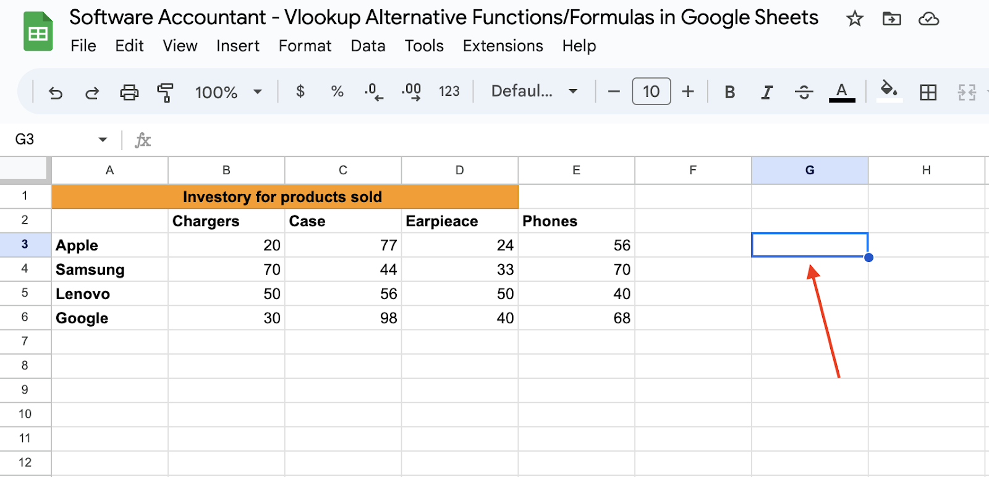989x477 pixels.
Task: Select the 'Case' header cell
Action: coord(343,221)
